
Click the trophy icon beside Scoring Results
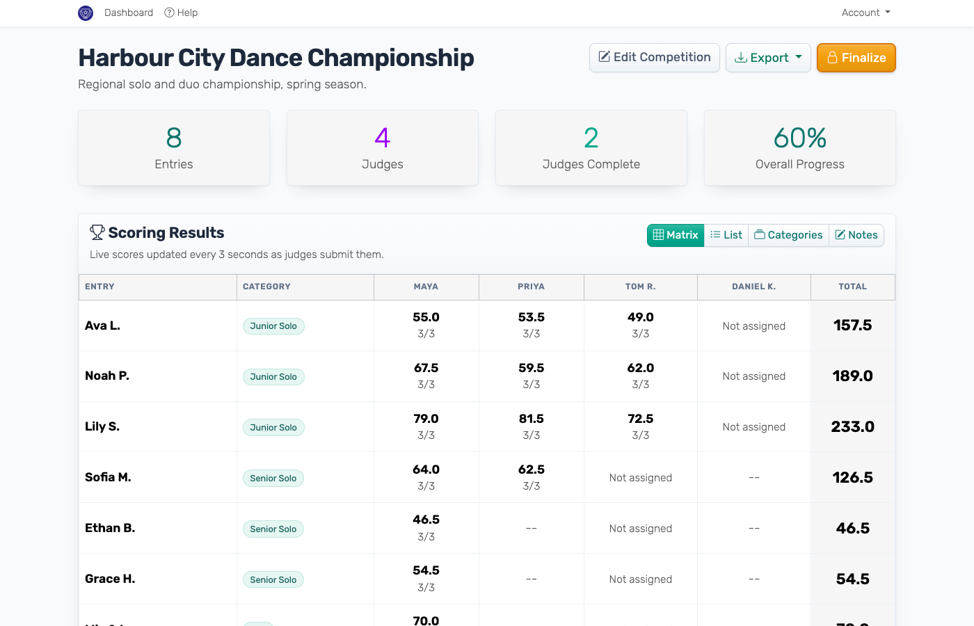pyautogui.click(x=97, y=232)
